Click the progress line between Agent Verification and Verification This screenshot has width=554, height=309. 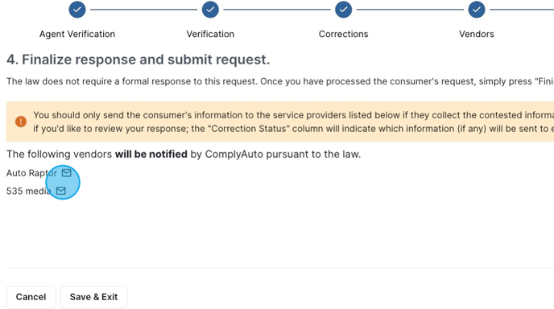point(144,10)
